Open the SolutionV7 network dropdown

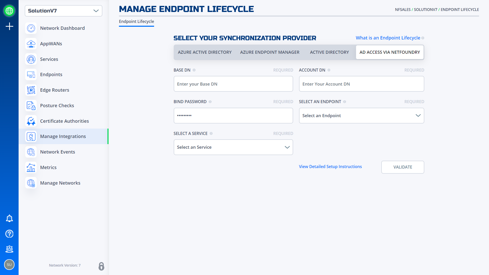63,11
